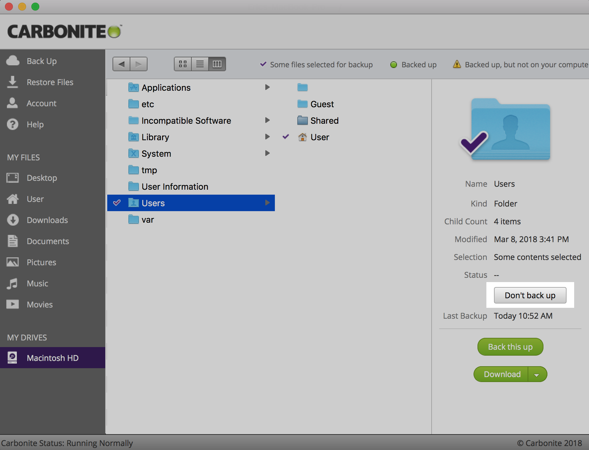This screenshot has width=589, height=450.
Task: Switch to list view
Action: [200, 64]
